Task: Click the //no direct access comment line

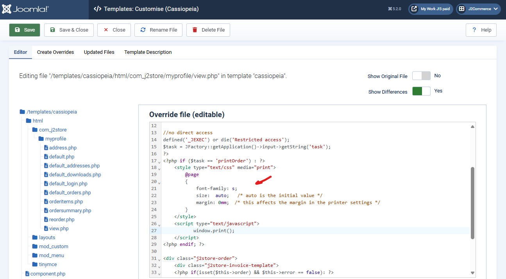Action: (x=188, y=133)
